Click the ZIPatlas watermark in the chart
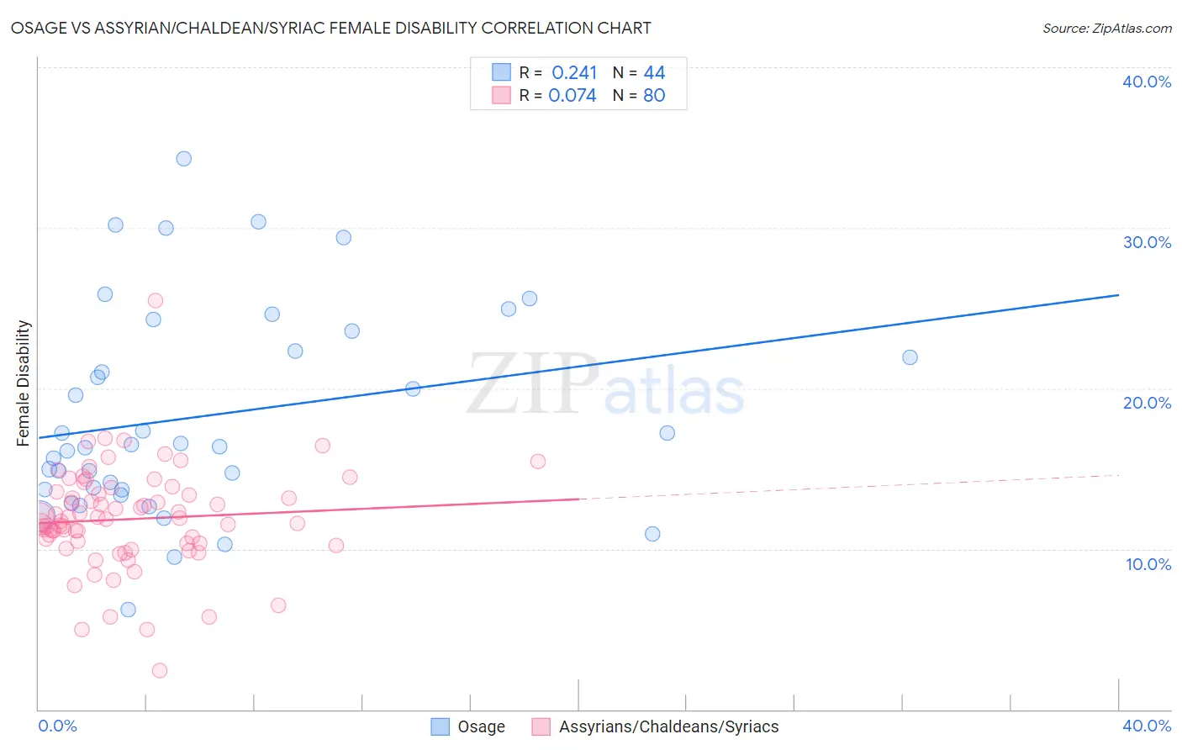1182x750 pixels. tap(605, 386)
